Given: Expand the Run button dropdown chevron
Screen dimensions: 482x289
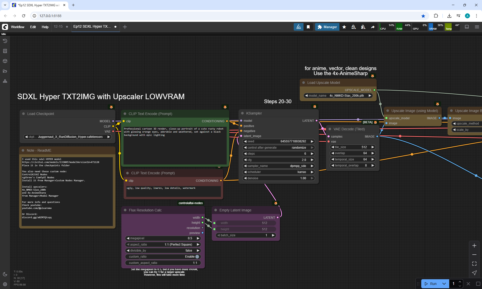Looking at the screenshot, I should pos(444,284).
